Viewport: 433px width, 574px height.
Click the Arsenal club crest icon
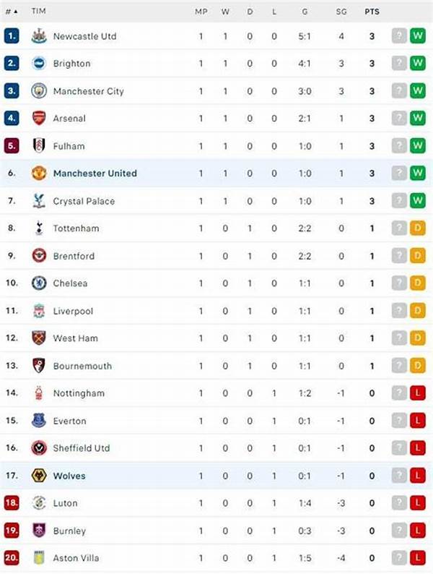coord(39,119)
